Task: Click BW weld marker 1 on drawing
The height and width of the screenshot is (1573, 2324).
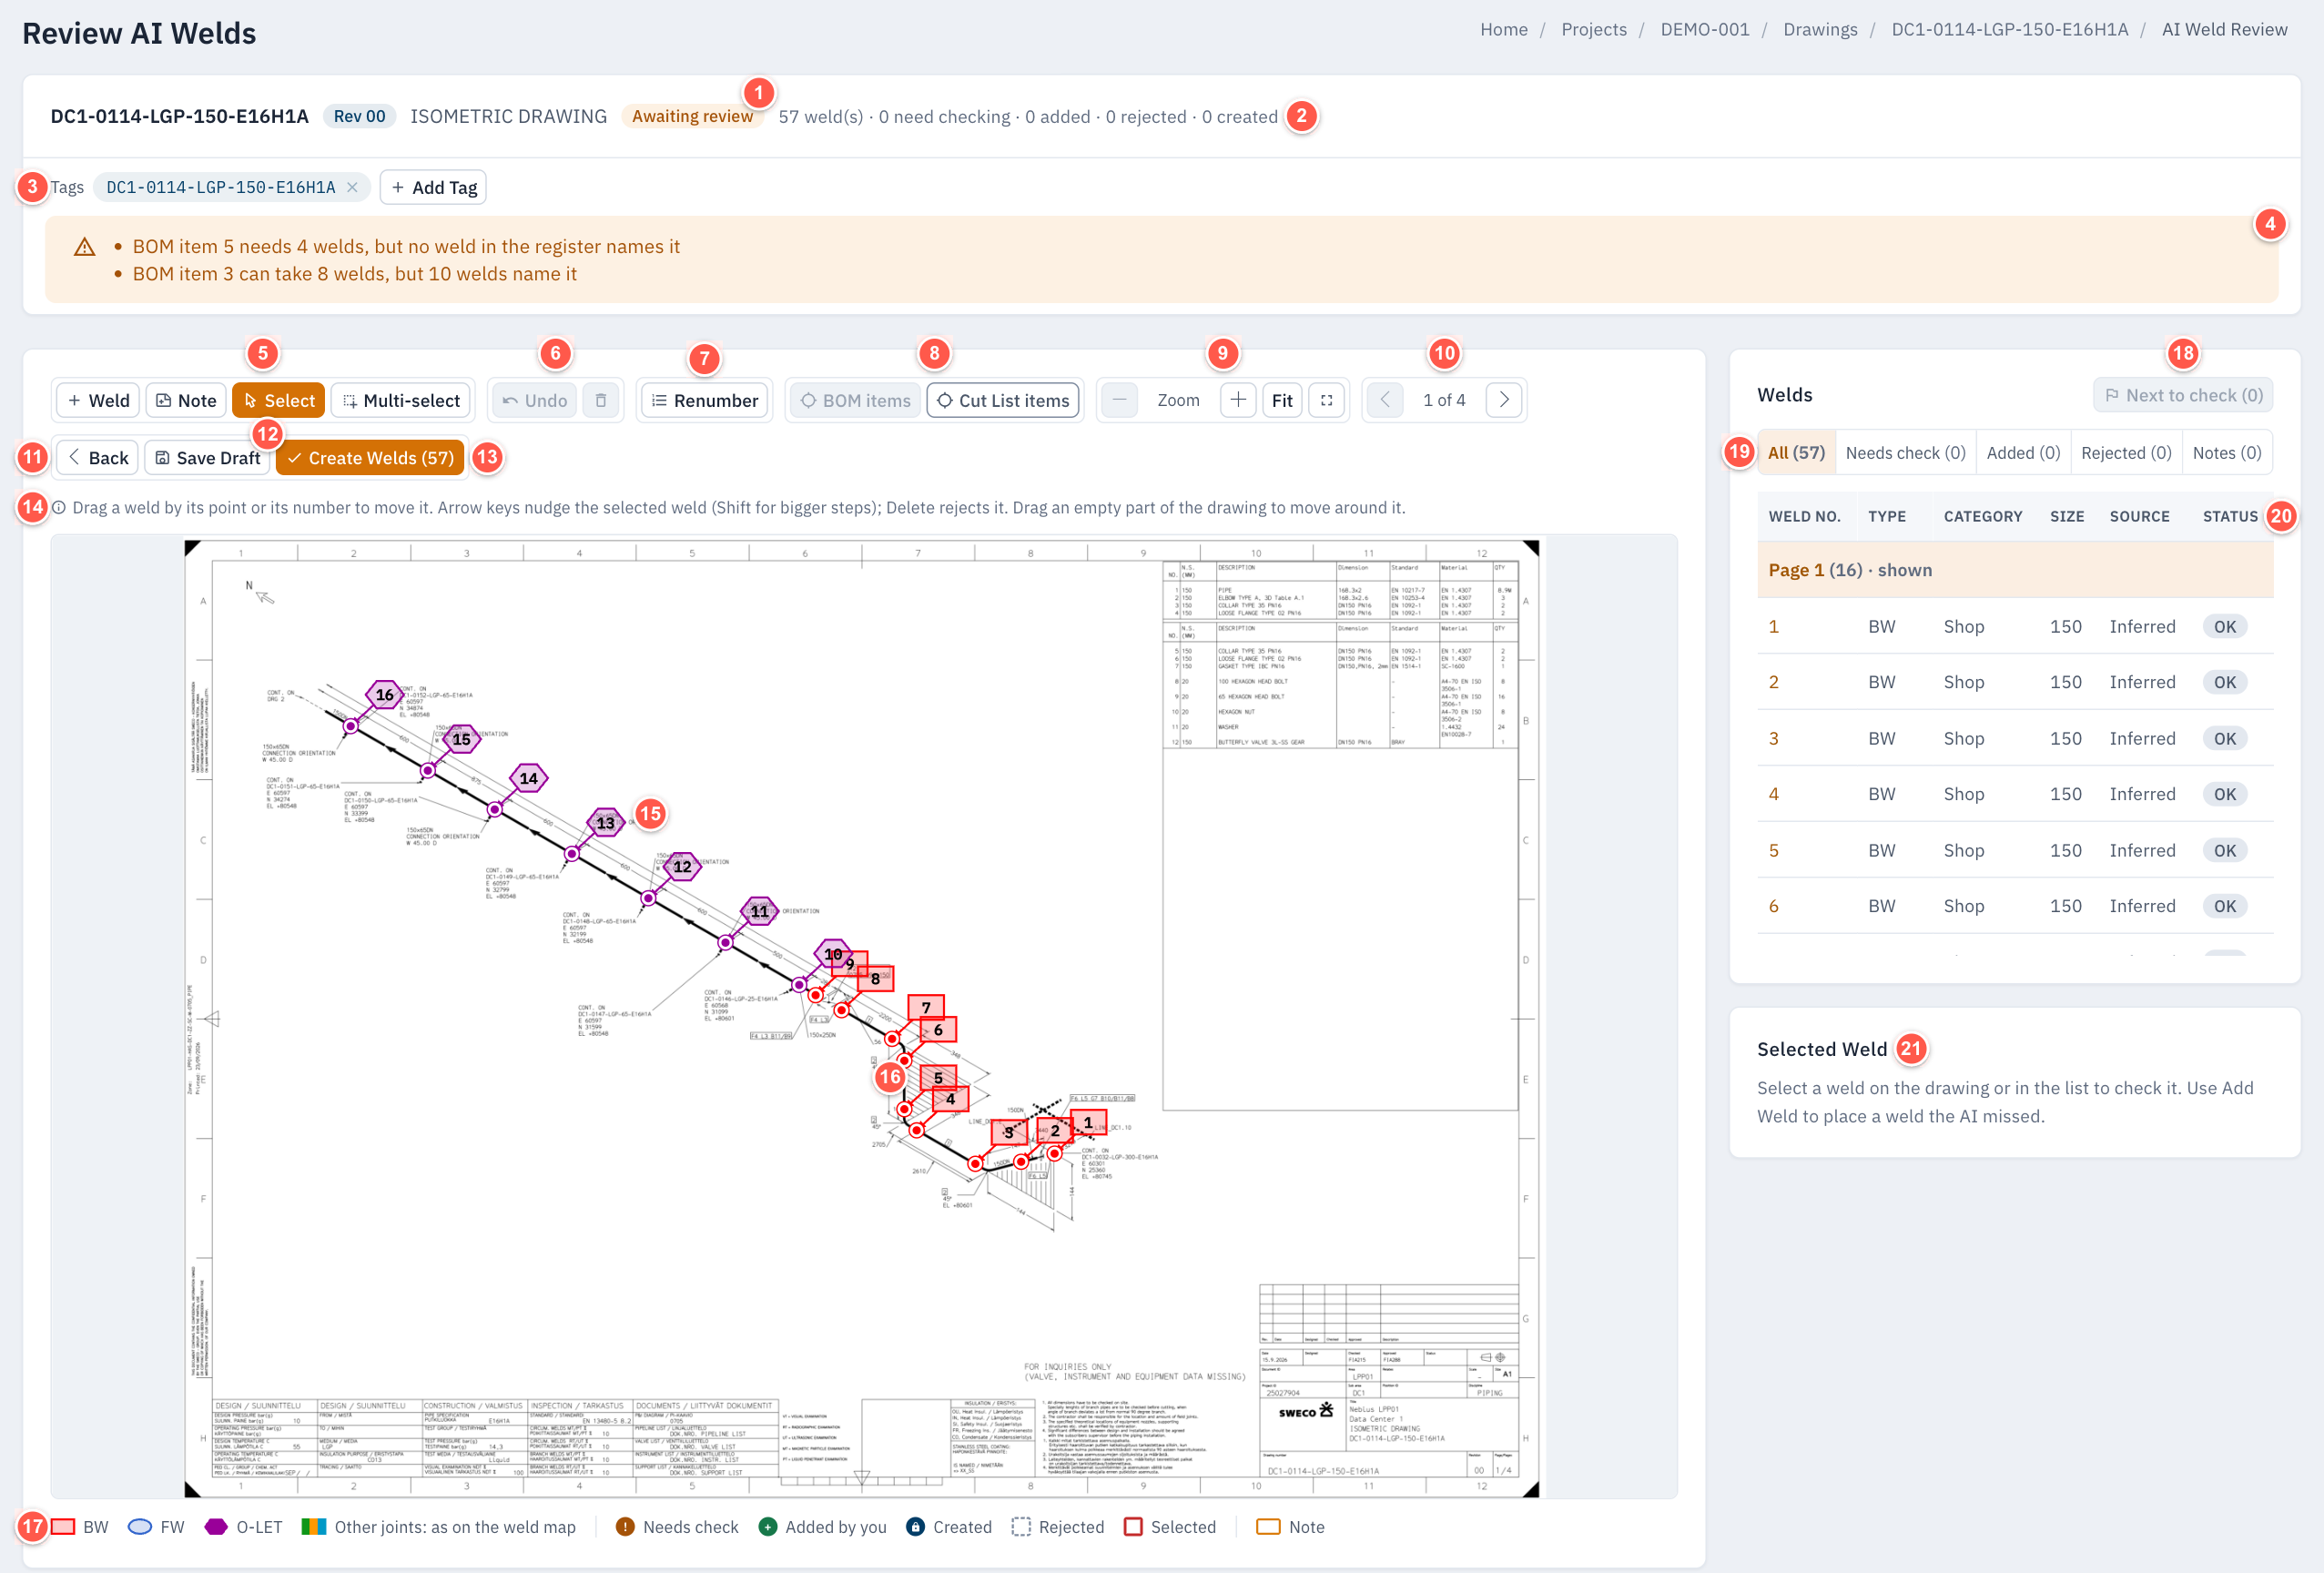Action: click(x=1088, y=1122)
